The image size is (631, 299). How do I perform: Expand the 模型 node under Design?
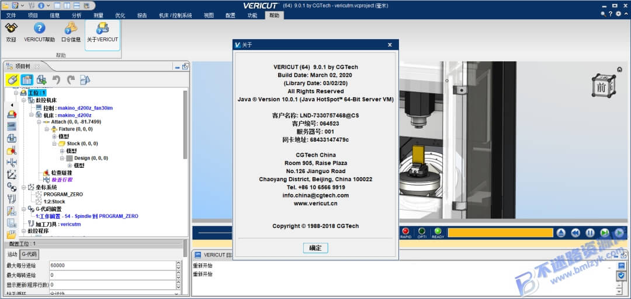[70, 166]
